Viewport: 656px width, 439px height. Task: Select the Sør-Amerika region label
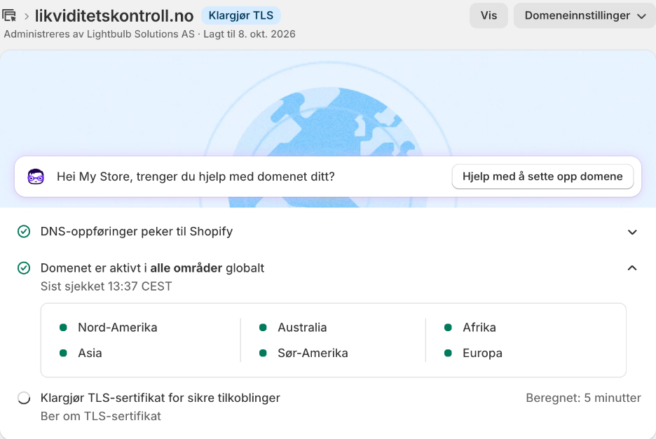(313, 354)
